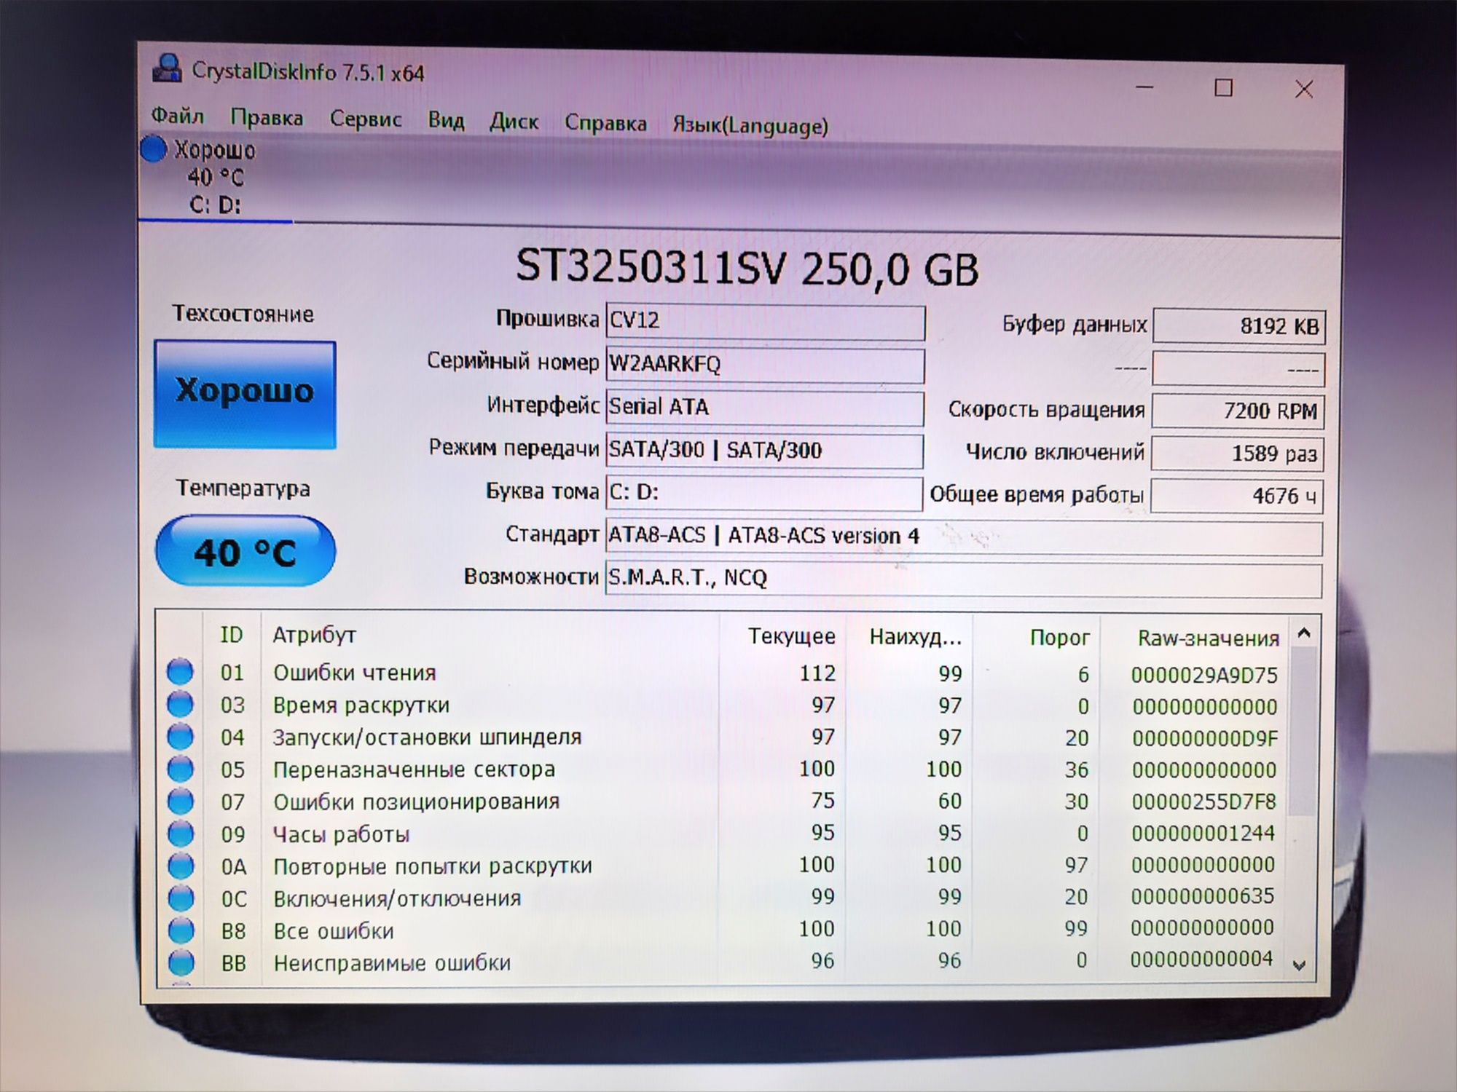The width and height of the screenshot is (1457, 1092).
Task: Click the Наихуд... column header
Action: (x=915, y=638)
